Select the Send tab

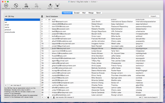(98, 13)
